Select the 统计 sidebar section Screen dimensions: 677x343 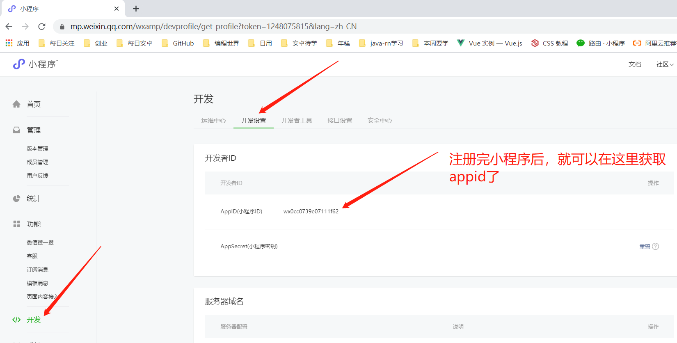point(27,199)
